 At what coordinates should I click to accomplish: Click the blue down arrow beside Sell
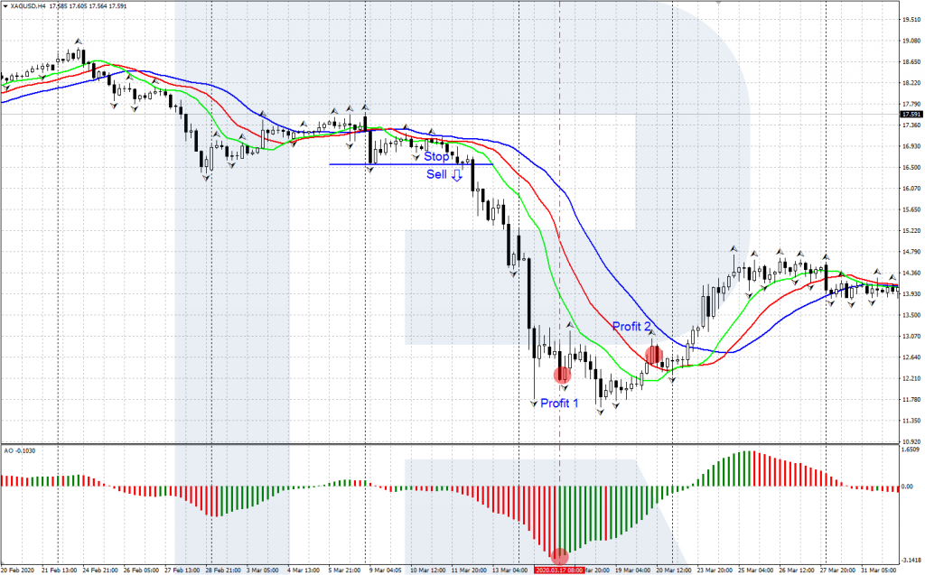coord(457,175)
